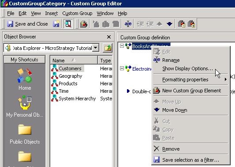Click the Rename toolbar icon
235x167 pixels.
point(128,24)
